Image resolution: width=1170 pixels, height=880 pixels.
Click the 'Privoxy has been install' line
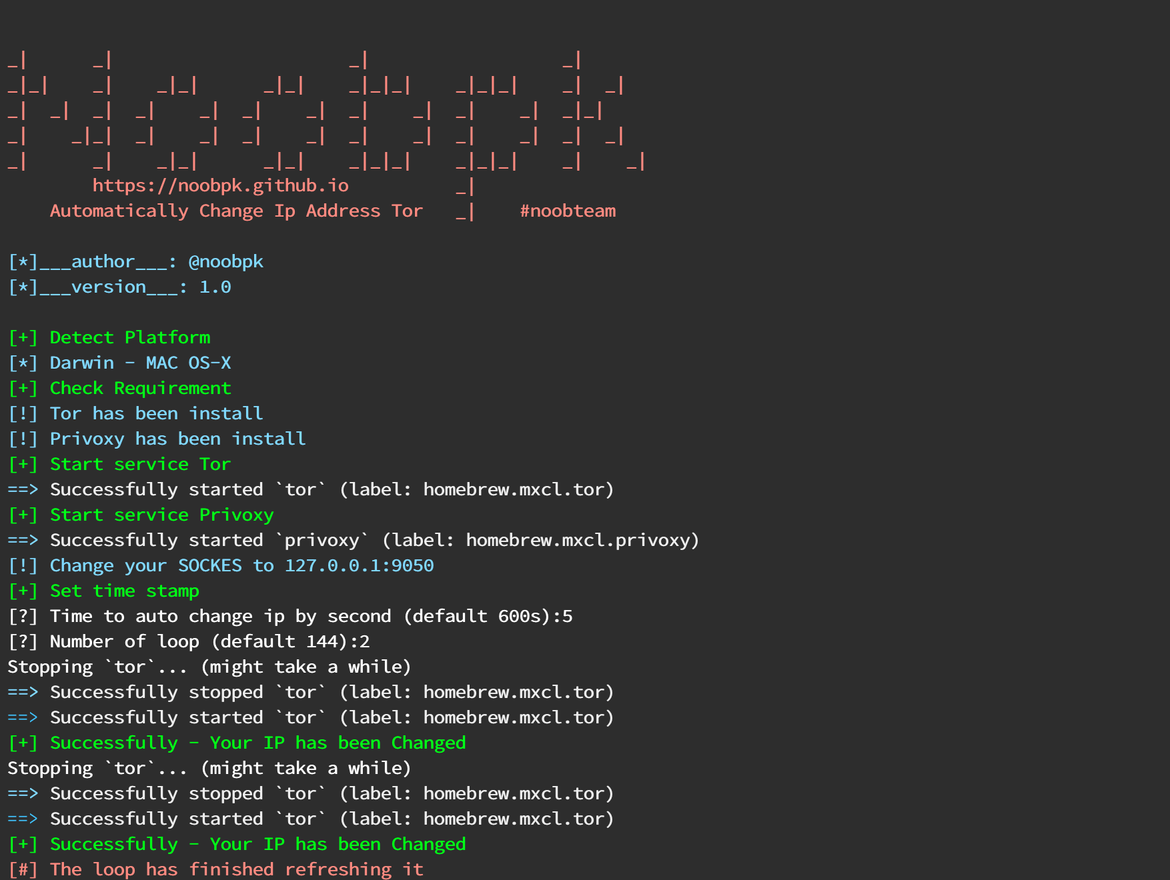pyautogui.click(x=157, y=439)
